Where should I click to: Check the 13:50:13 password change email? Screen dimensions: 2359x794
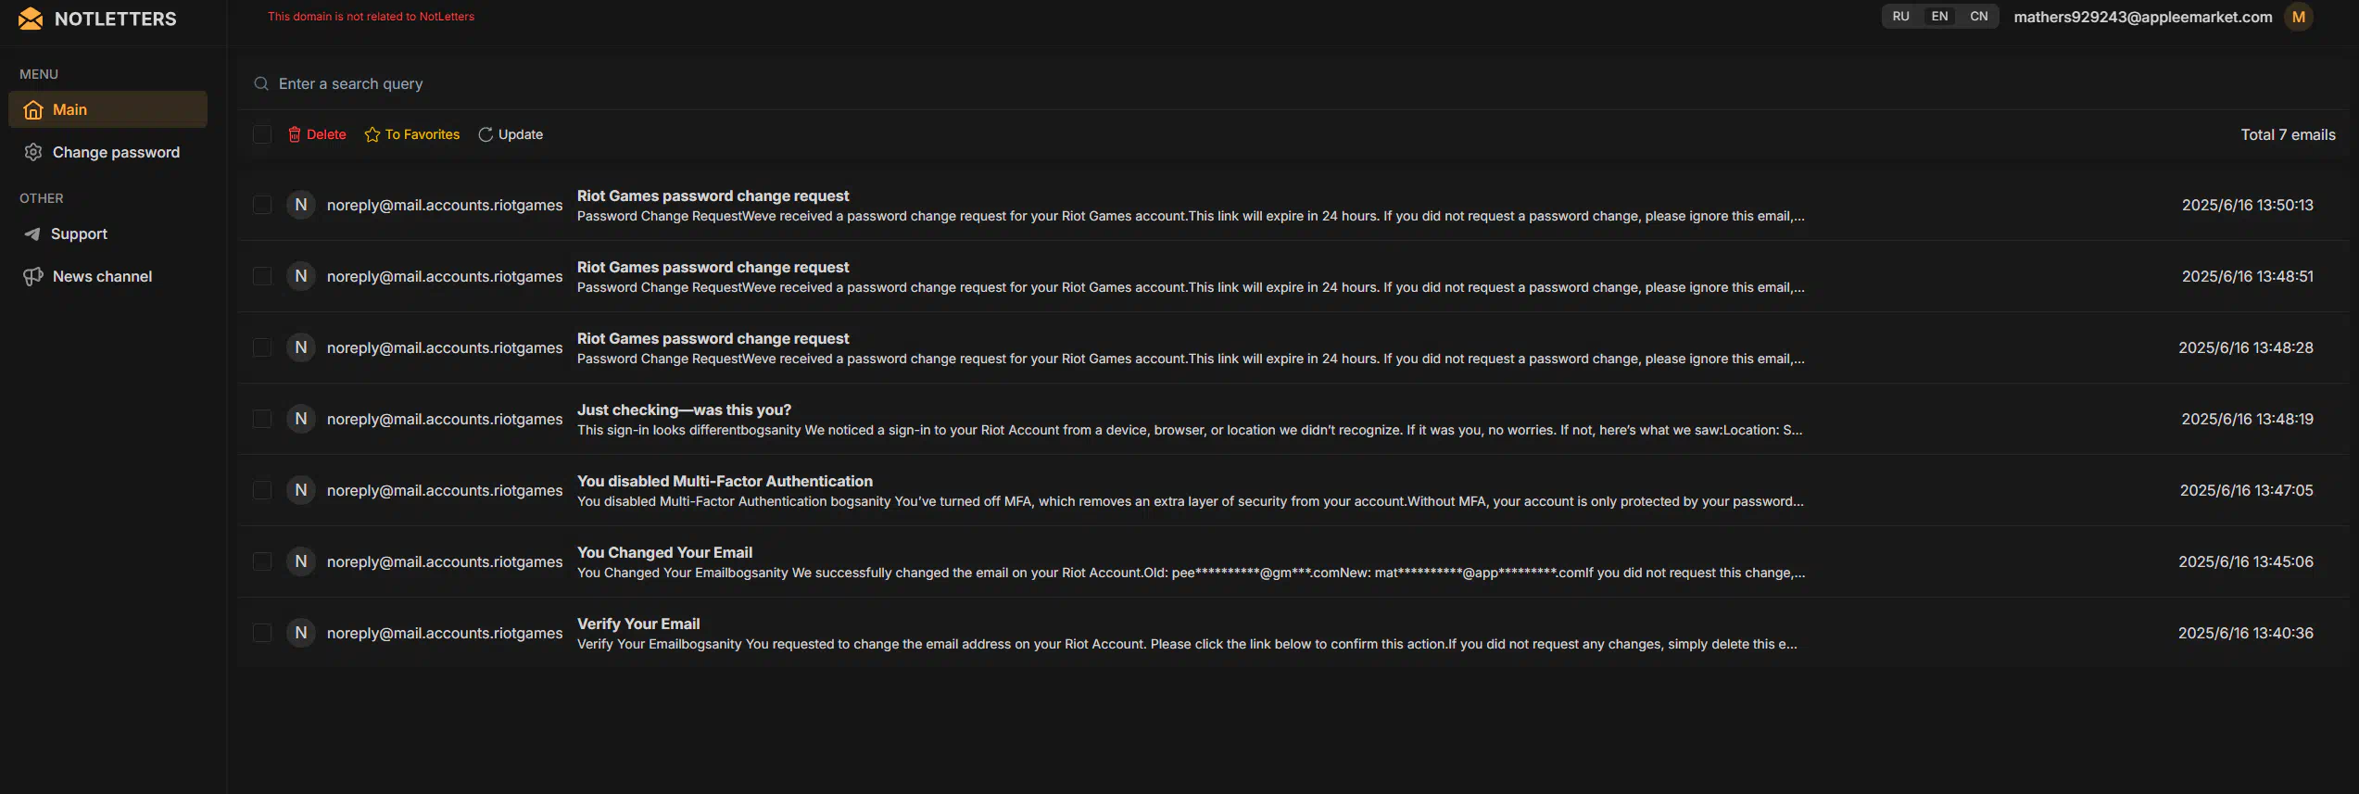coord(262,205)
